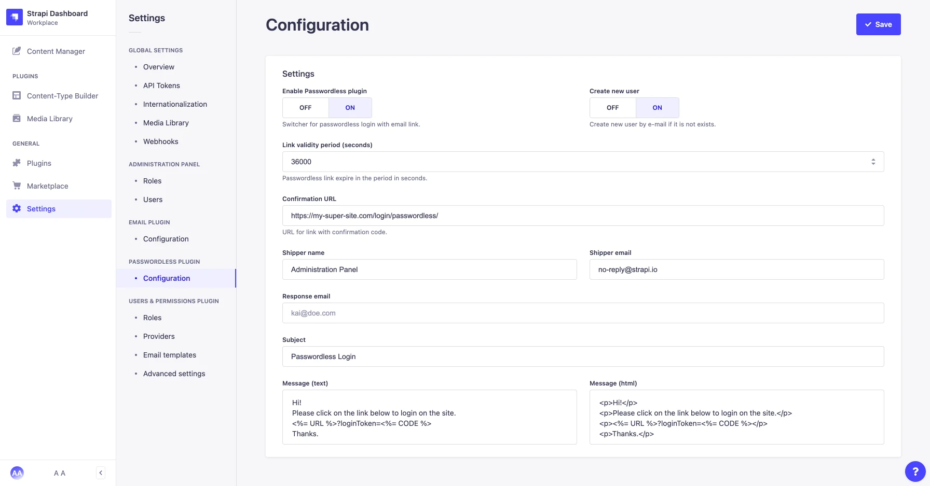930x486 pixels.
Task: Click the Confirmation URL input field
Action: [x=583, y=216]
